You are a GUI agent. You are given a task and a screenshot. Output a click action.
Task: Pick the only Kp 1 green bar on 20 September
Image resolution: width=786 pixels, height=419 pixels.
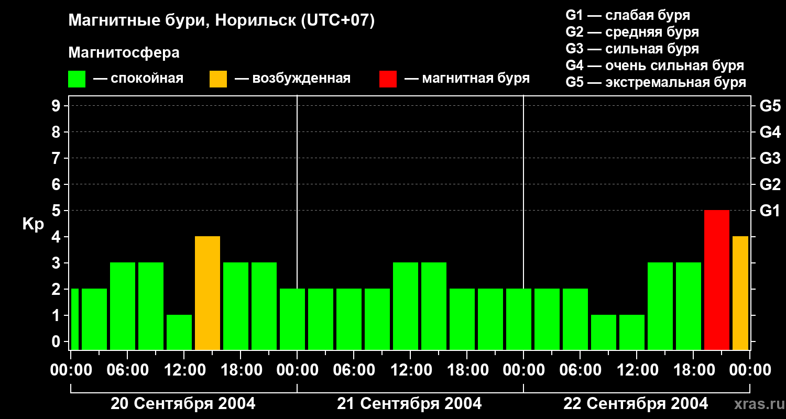click(x=179, y=332)
